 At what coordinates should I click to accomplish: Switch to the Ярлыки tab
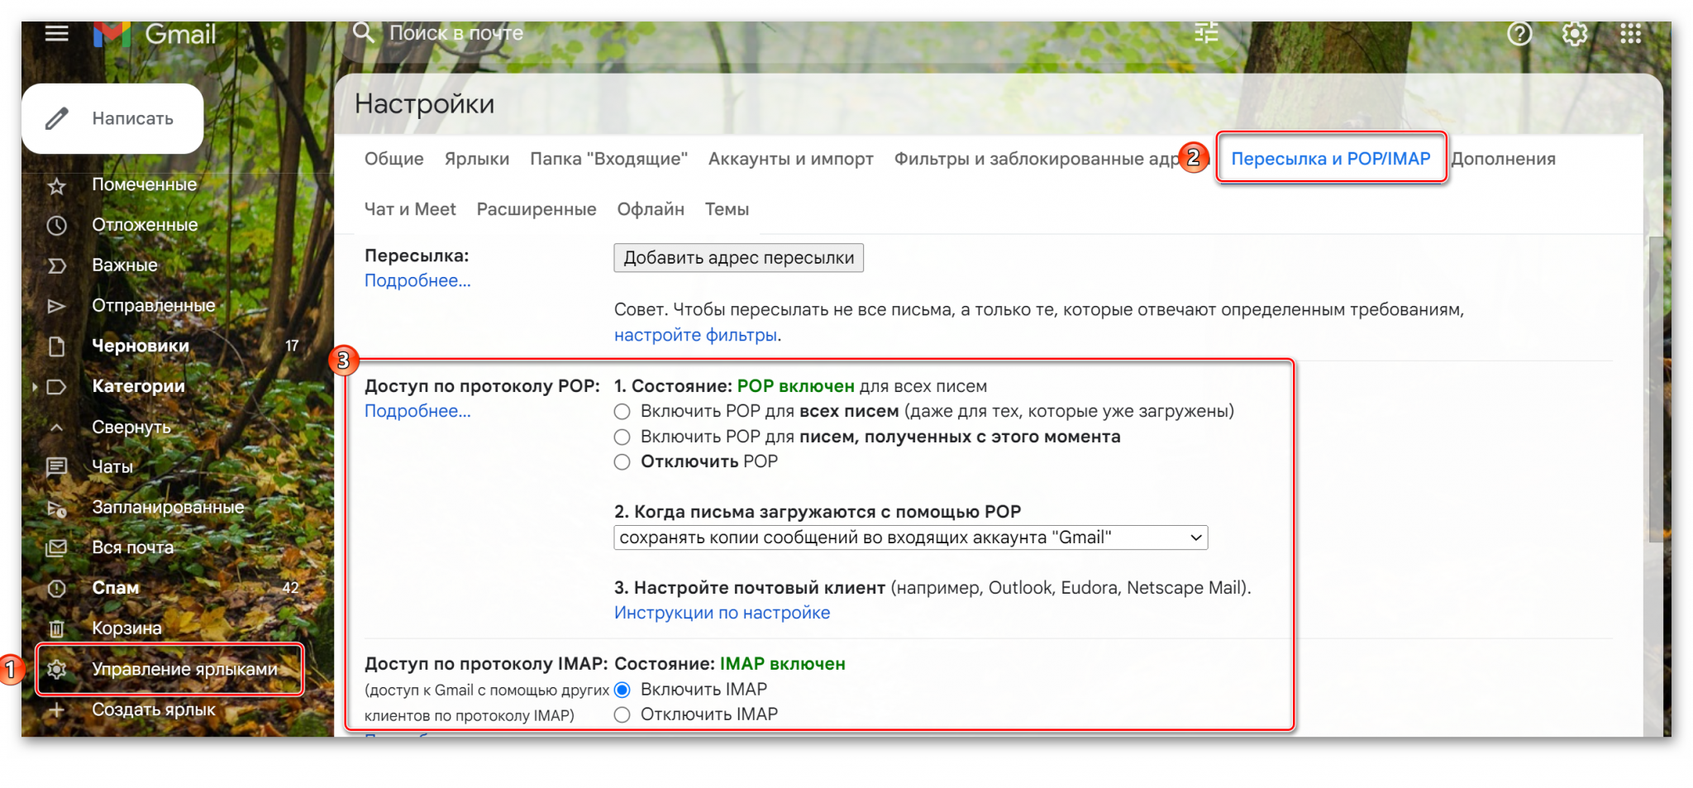(477, 159)
